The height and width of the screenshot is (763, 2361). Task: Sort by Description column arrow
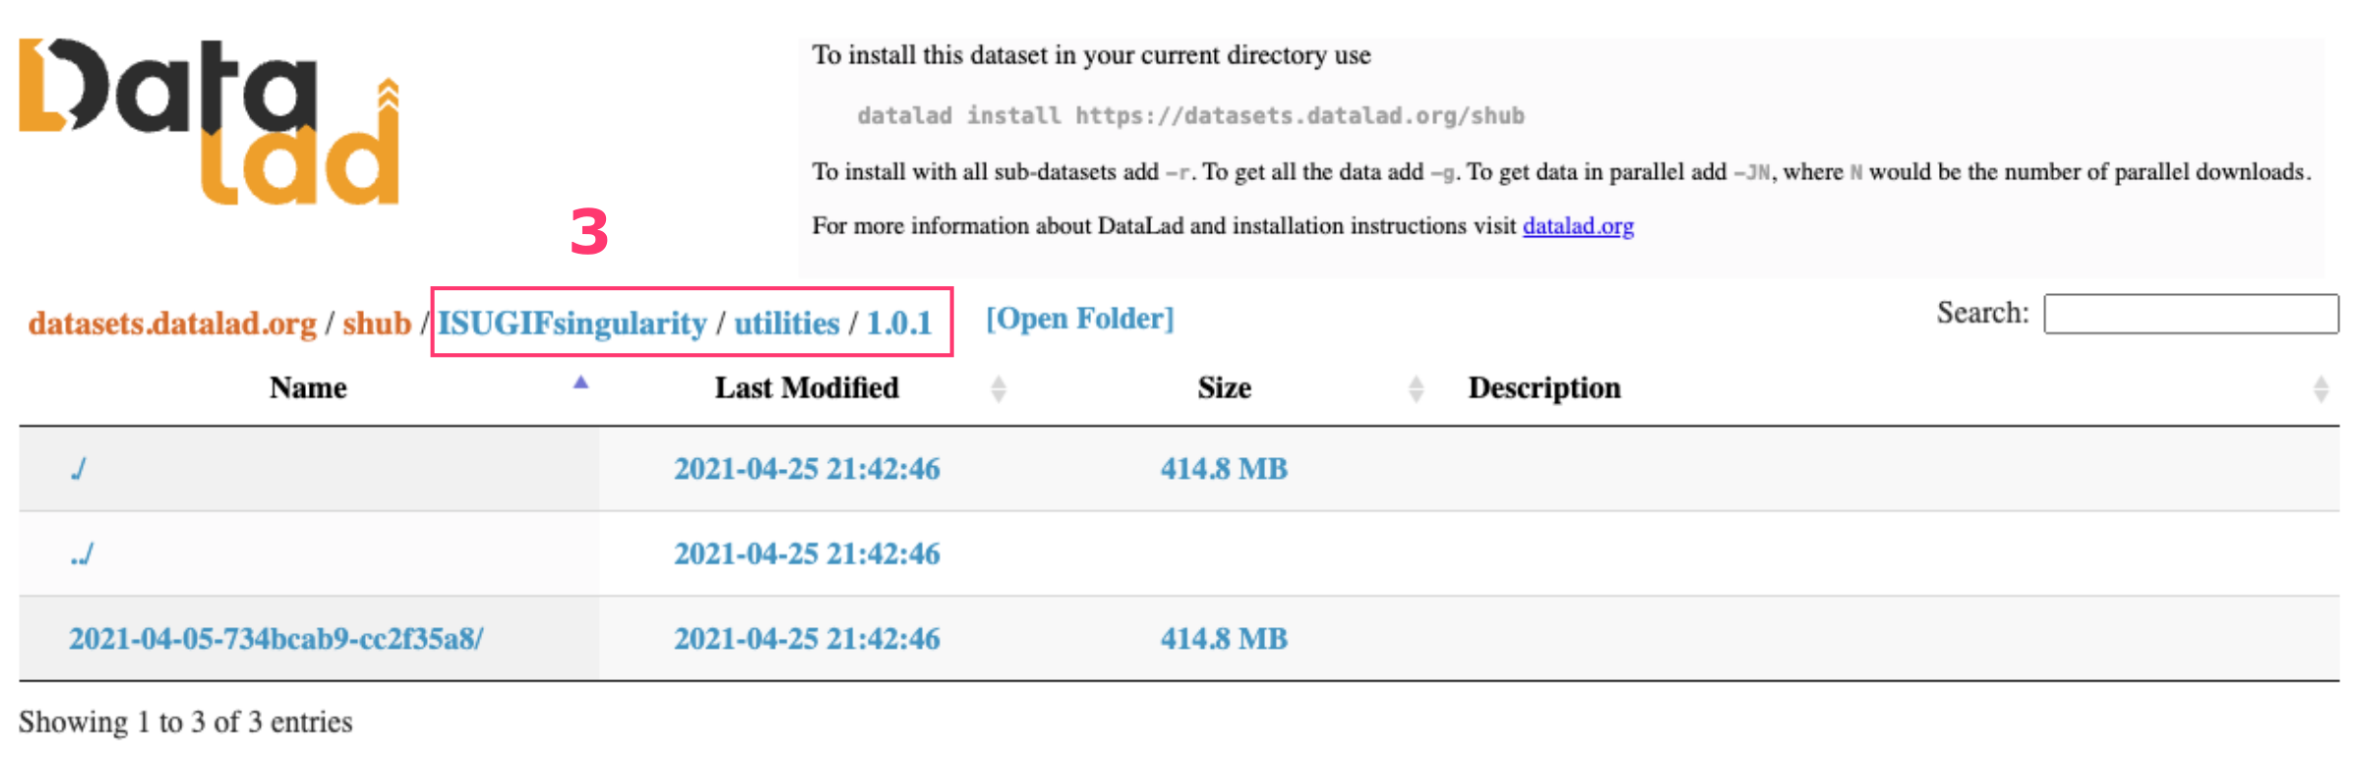click(2320, 388)
